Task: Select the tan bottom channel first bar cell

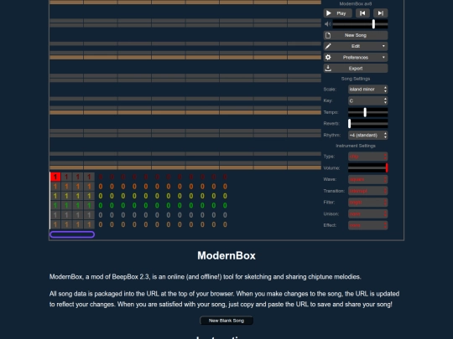Action: click(55, 224)
